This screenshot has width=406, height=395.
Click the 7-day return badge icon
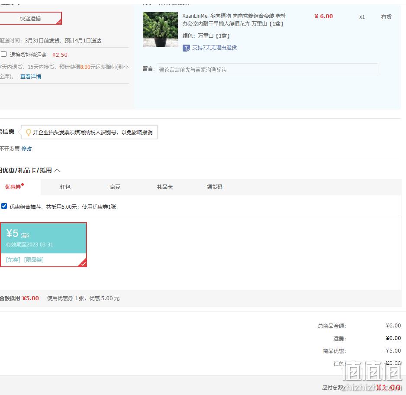click(x=186, y=48)
